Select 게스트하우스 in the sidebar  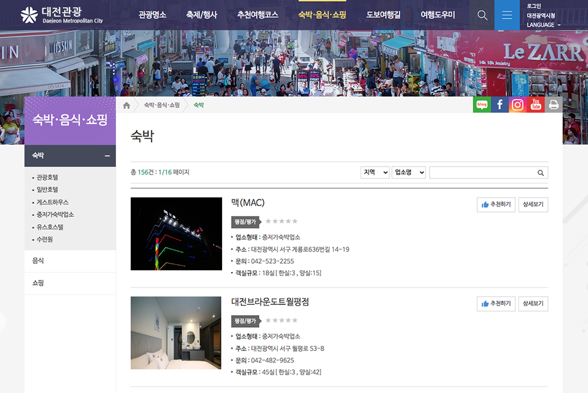(x=52, y=202)
